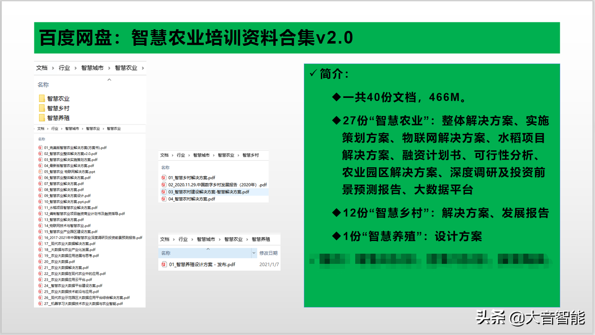The width and height of the screenshot is (595, 335).
Task: Click PDF icon of 27_机器学习大数据技术农业大数据与农业智能.pdf
Action: pyautogui.click(x=40, y=304)
